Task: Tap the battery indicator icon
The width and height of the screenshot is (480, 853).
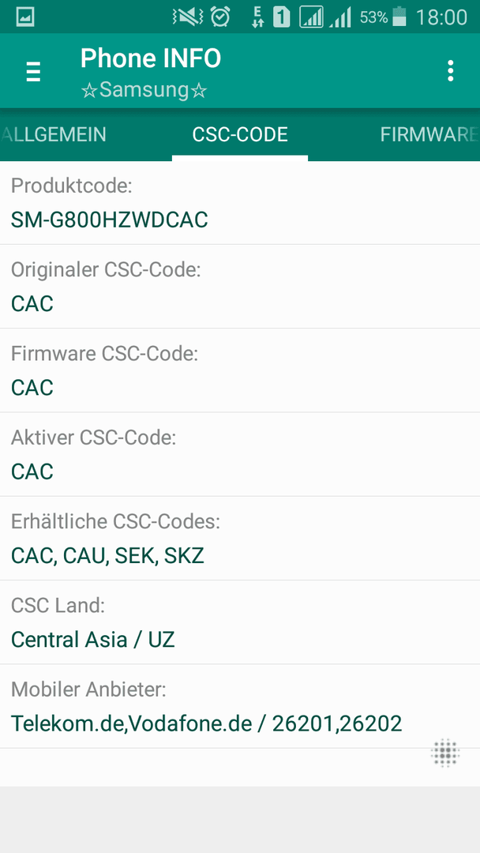Action: (x=399, y=17)
